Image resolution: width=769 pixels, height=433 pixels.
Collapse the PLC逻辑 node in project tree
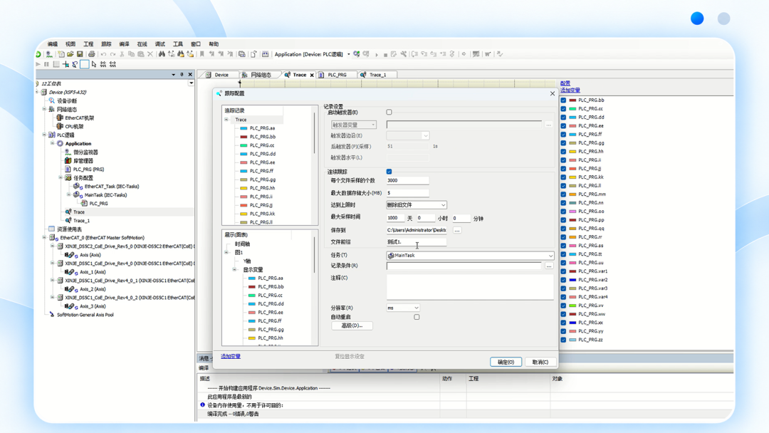[x=44, y=135]
